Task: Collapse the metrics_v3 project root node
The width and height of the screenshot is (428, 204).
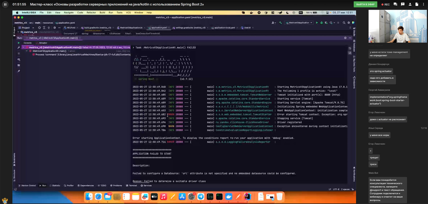Action: point(18,32)
